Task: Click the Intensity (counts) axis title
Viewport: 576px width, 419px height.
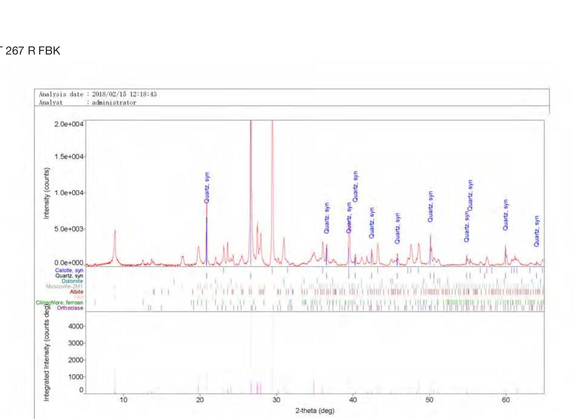Action: pyautogui.click(x=46, y=193)
